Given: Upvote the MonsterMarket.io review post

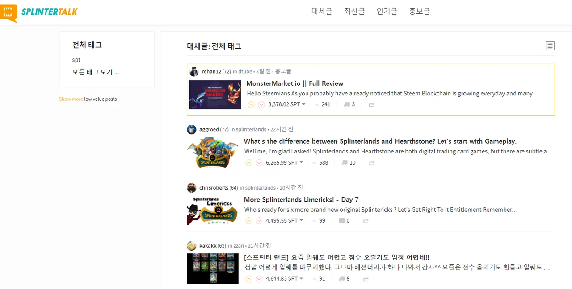Looking at the screenshot, I should pyautogui.click(x=251, y=105).
